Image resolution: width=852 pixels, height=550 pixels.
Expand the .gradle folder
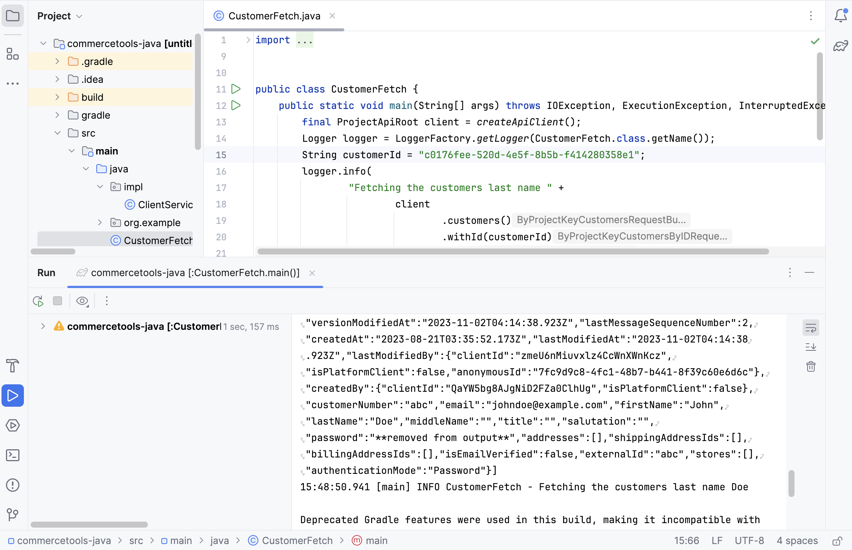point(57,61)
